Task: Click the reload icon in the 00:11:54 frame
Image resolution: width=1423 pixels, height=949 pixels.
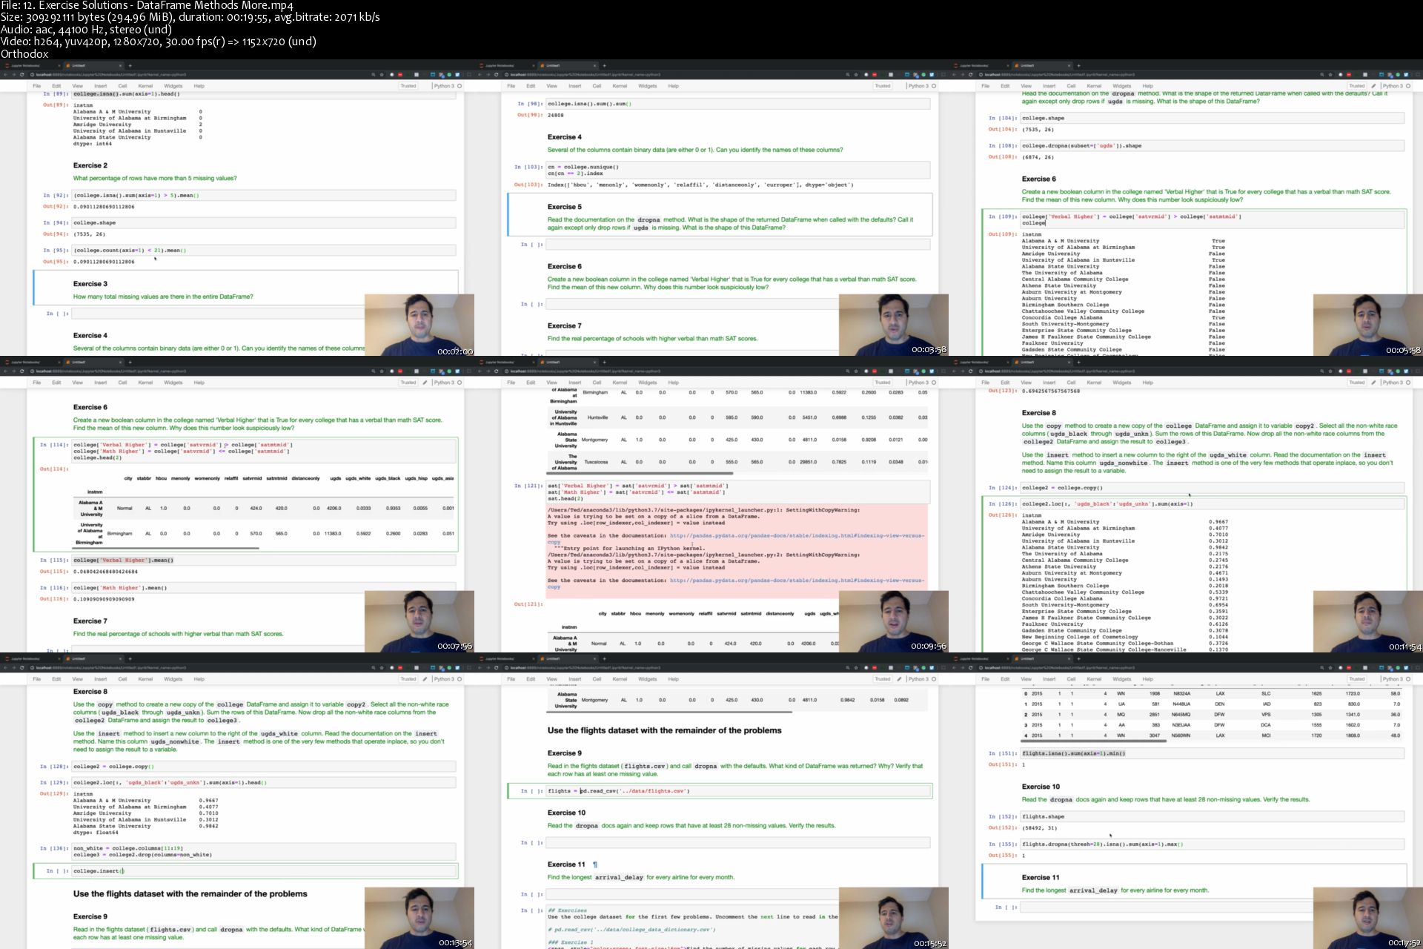Action: point(971,371)
